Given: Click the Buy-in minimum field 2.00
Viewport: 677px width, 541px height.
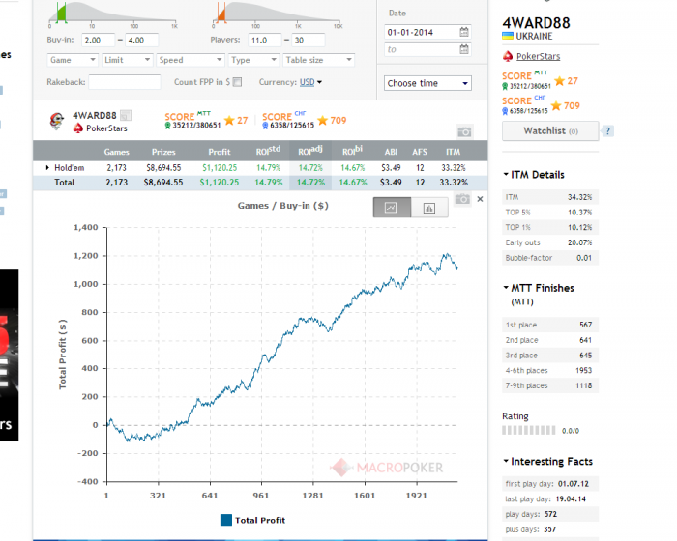Looking at the screenshot, I should (99, 41).
